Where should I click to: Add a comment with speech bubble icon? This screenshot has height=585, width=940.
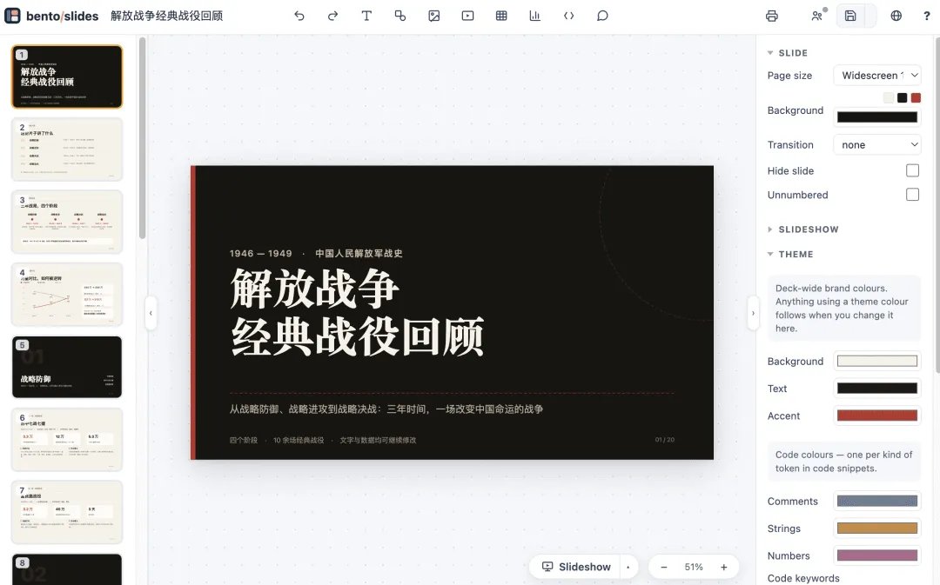(x=602, y=17)
